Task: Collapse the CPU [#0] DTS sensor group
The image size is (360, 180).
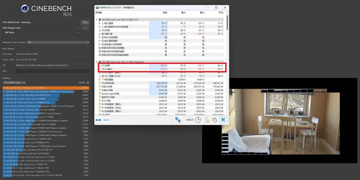Action: pos(96,19)
